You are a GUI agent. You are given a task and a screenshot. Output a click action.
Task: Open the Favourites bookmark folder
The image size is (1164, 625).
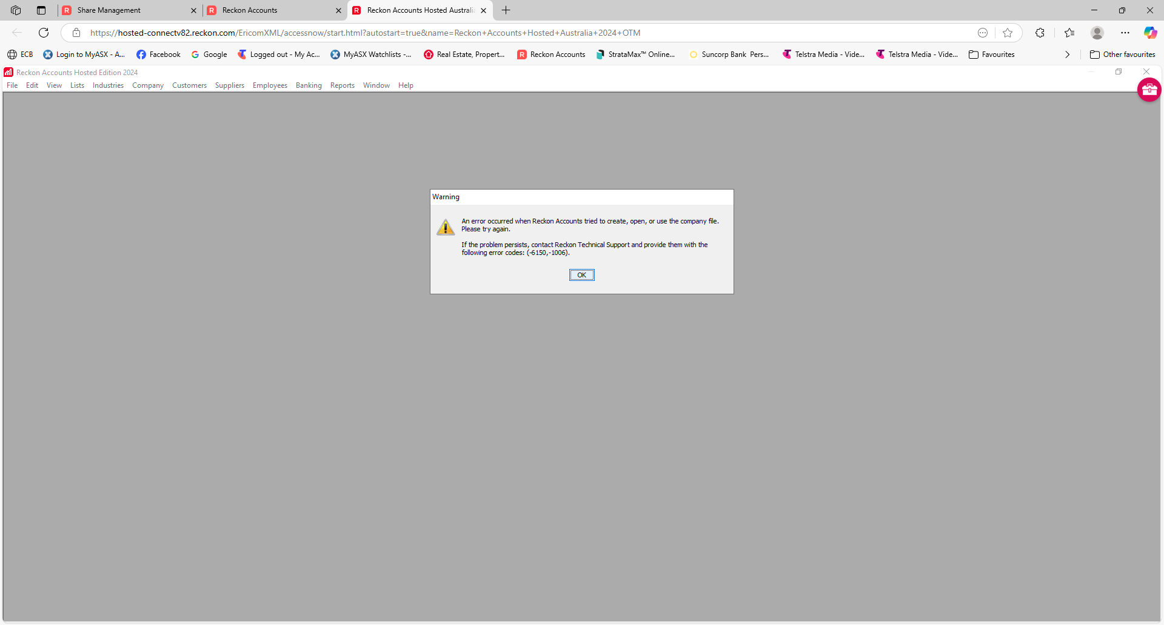pyautogui.click(x=992, y=55)
